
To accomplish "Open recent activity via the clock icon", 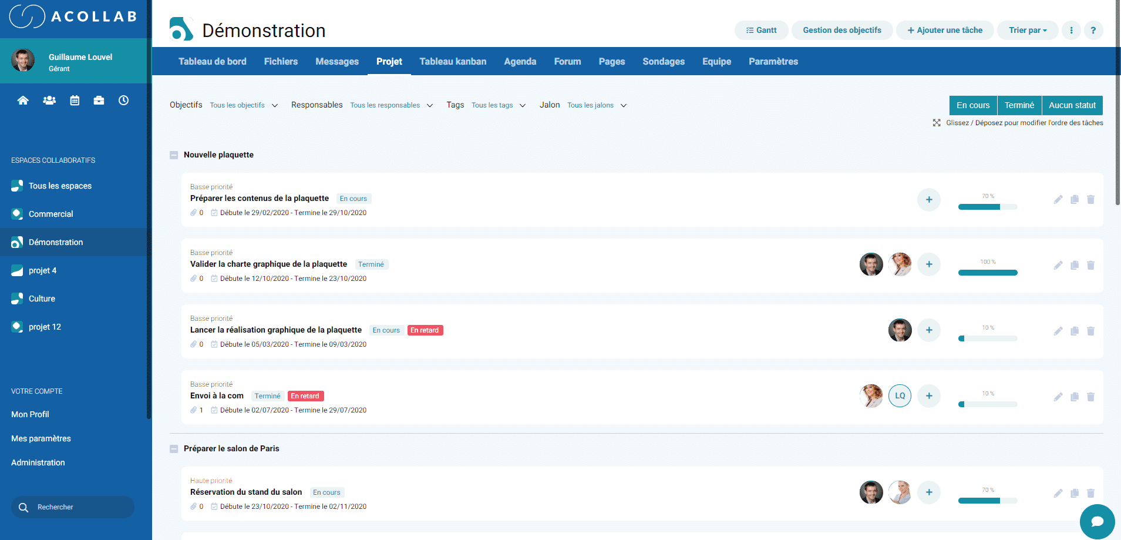I will coord(123,100).
